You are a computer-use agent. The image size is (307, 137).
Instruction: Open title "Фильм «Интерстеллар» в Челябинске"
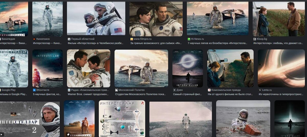pyautogui.click(x=96, y=43)
